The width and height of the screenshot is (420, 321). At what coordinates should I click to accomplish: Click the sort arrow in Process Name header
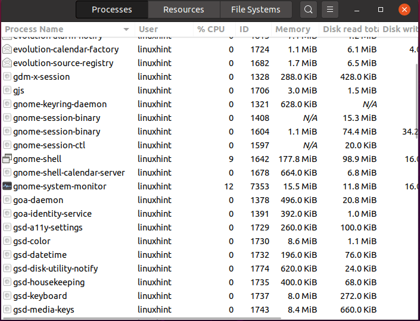point(126,29)
